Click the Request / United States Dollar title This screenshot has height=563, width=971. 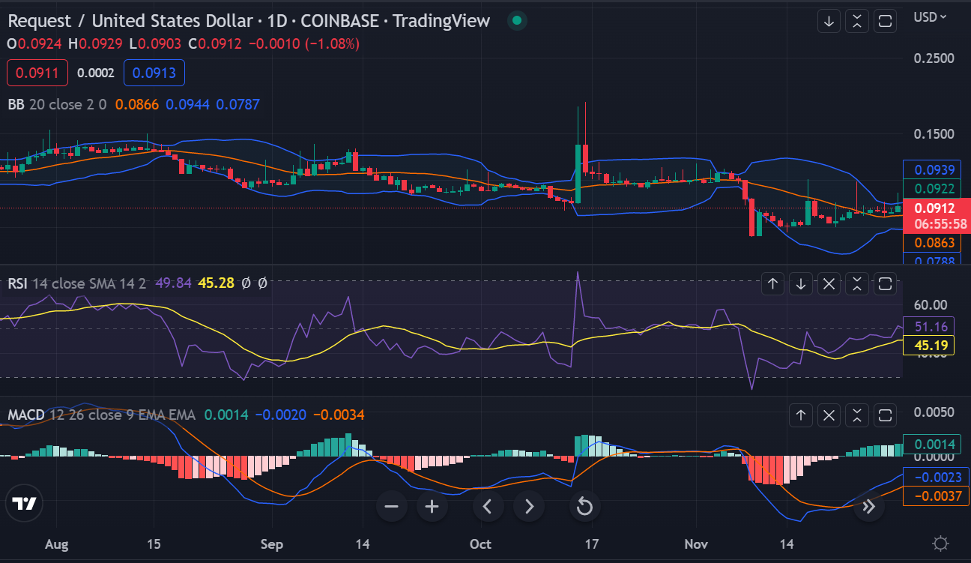click(x=132, y=21)
